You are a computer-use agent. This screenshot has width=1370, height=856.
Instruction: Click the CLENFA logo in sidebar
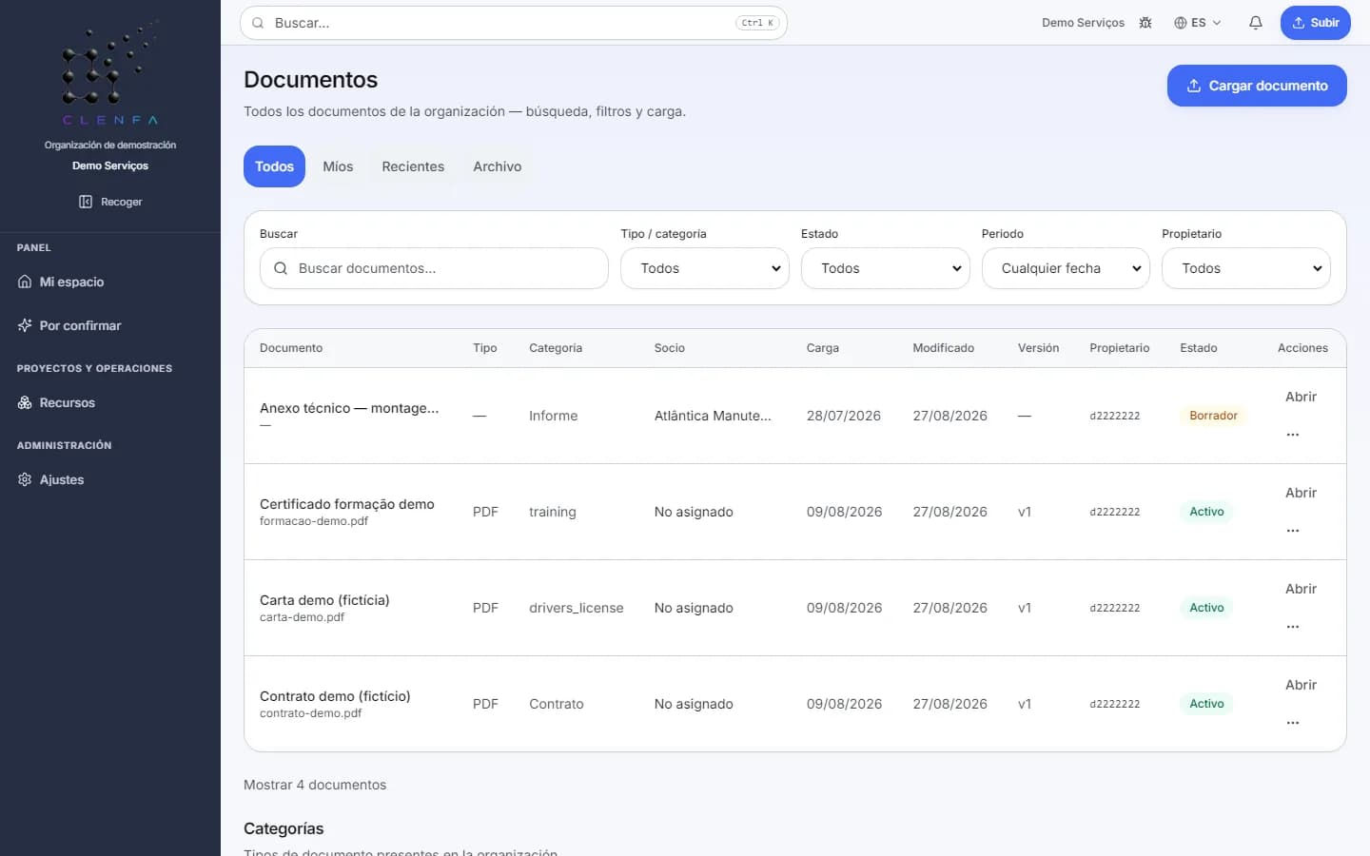[110, 74]
